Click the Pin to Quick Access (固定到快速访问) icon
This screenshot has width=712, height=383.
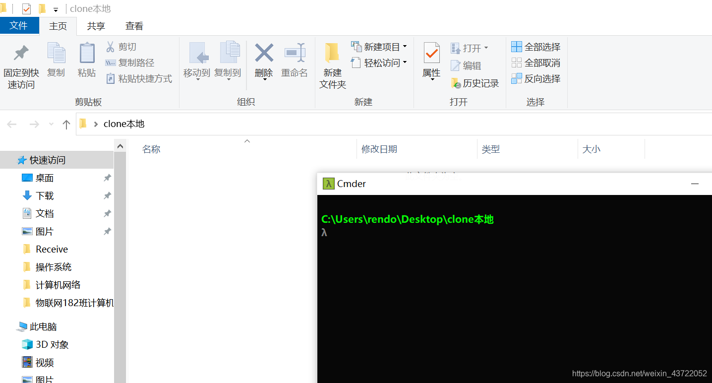(21, 53)
